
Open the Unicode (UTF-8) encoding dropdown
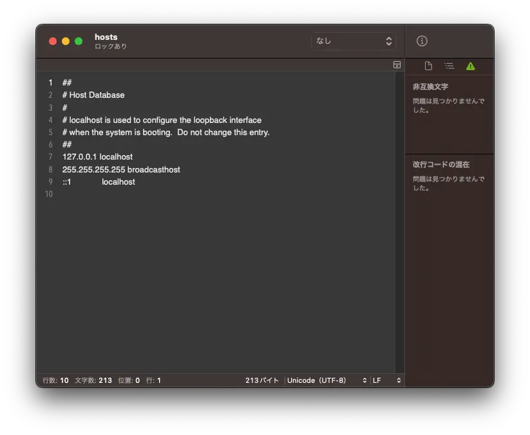point(327,380)
